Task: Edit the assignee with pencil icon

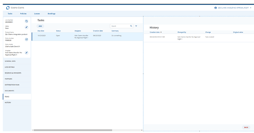Action: pyautogui.click(x=27, y=53)
